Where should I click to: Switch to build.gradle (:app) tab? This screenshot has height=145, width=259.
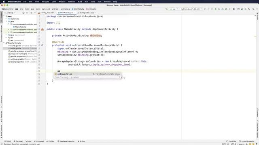87,13
